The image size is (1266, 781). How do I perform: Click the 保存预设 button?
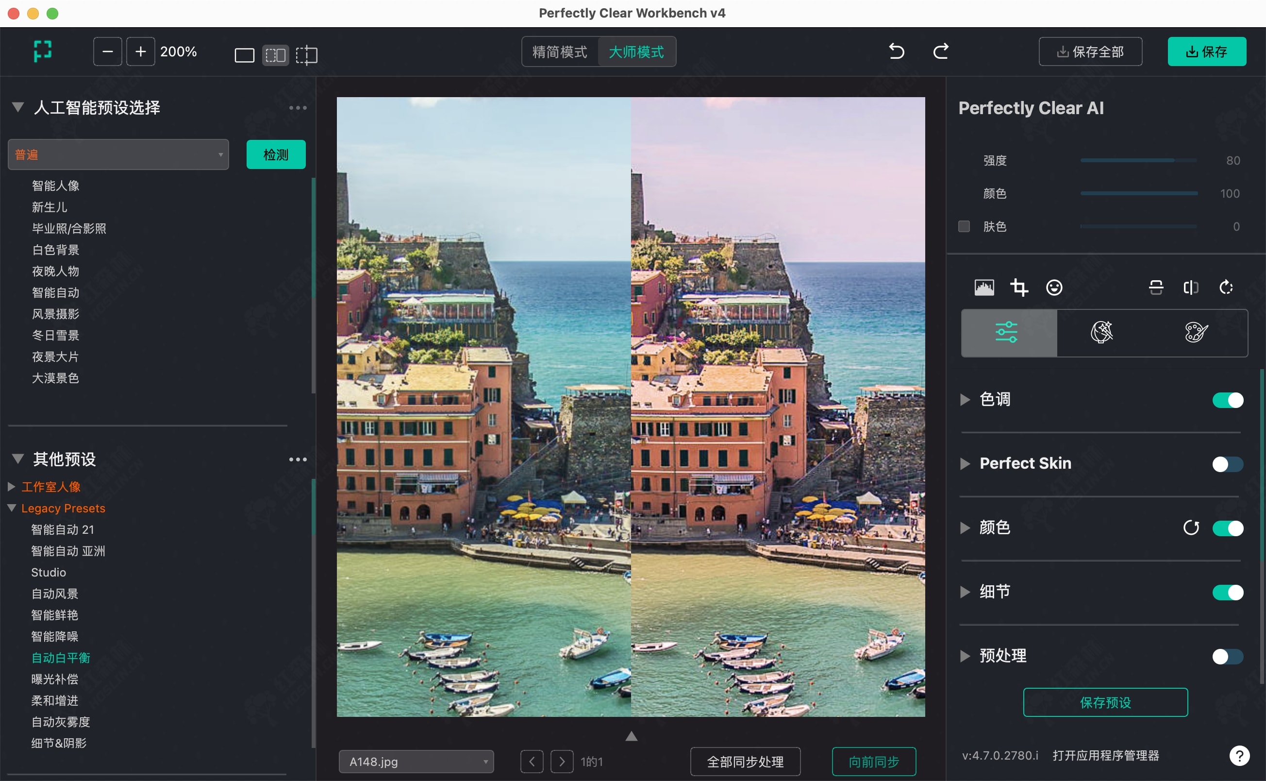tap(1105, 702)
